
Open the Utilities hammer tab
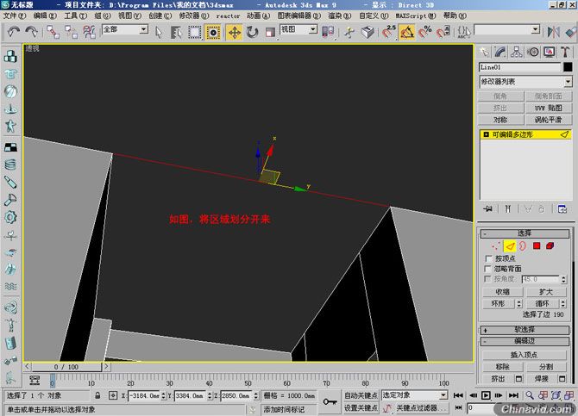pos(565,52)
